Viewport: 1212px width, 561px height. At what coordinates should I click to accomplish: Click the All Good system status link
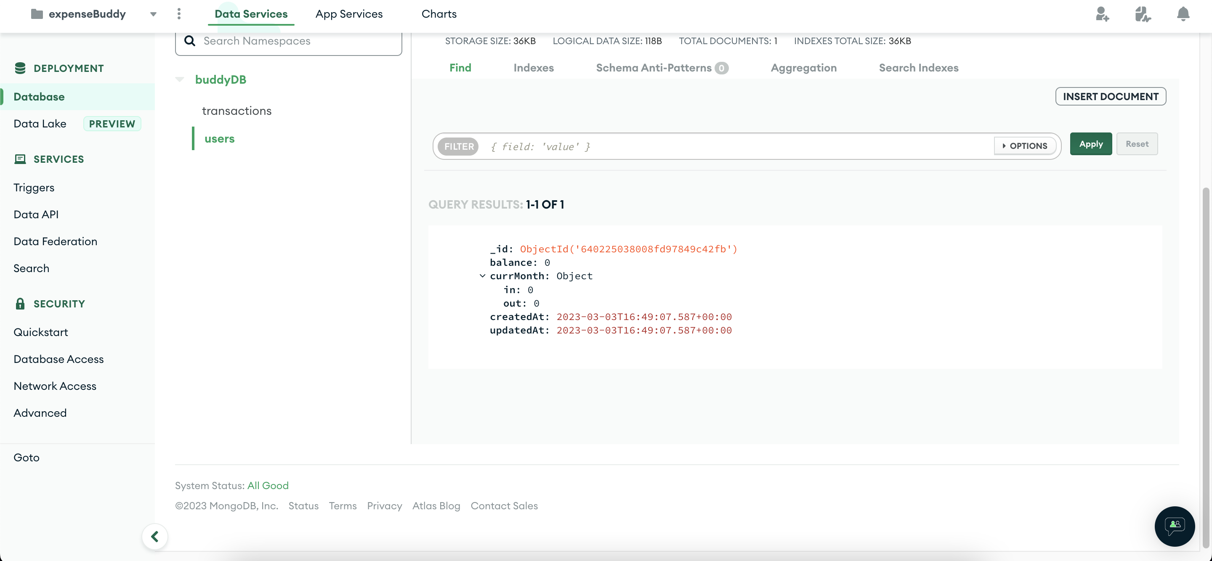tap(268, 485)
